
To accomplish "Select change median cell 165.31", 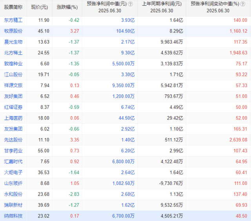I will tap(240, 129).
